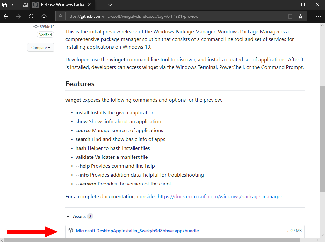Open the browser home page
Screen dimensions: 325x242
(x=44, y=16)
